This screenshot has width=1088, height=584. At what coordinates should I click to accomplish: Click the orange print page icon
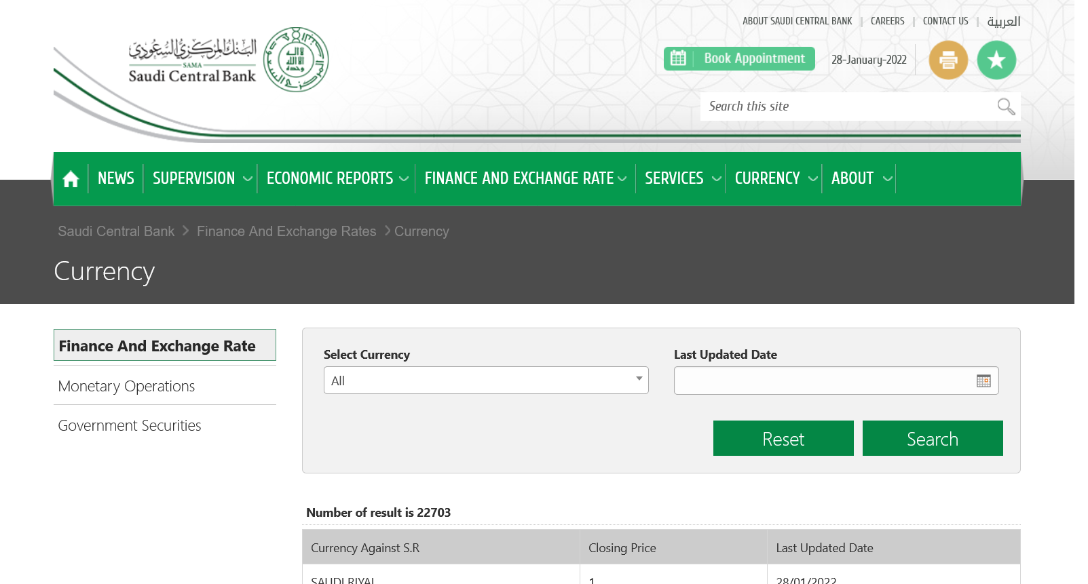948,60
